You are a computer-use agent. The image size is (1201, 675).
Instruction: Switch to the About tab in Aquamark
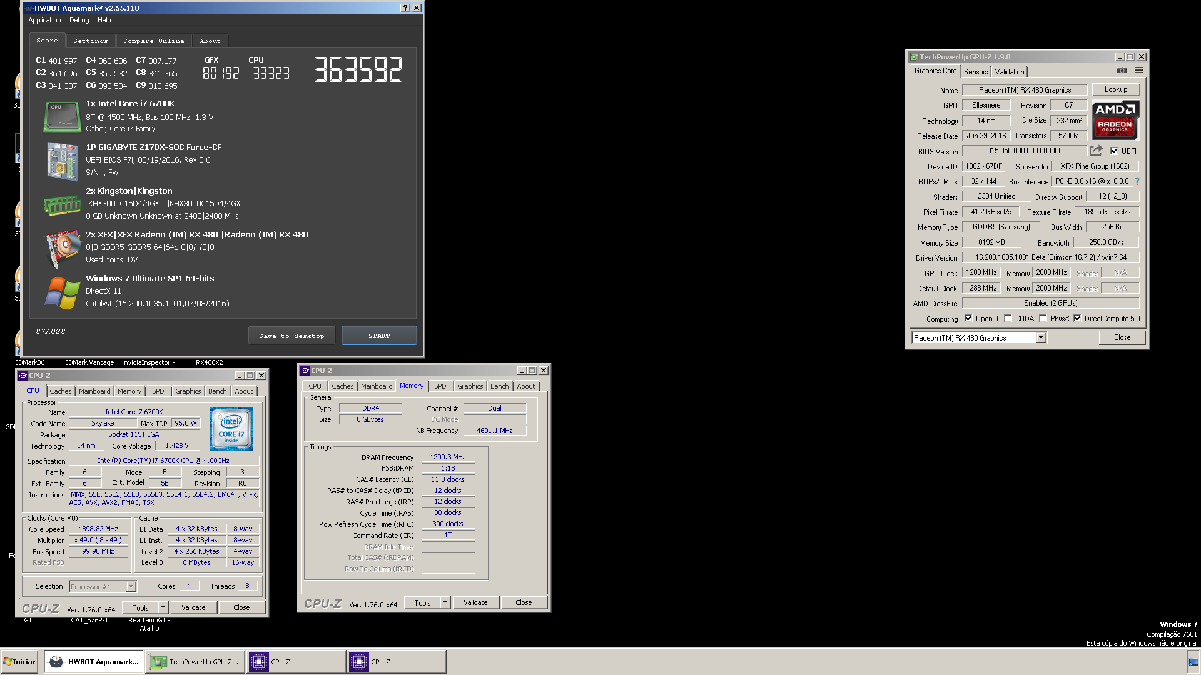pyautogui.click(x=210, y=41)
